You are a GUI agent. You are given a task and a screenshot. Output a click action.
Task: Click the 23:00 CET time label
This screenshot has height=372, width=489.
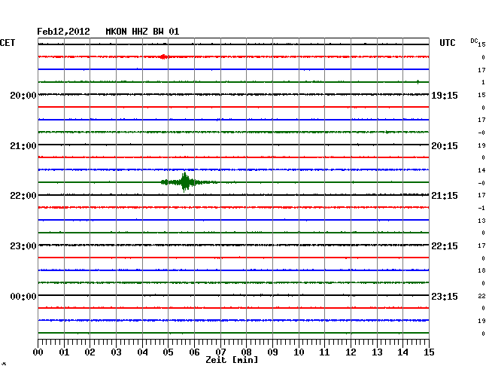point(23,246)
